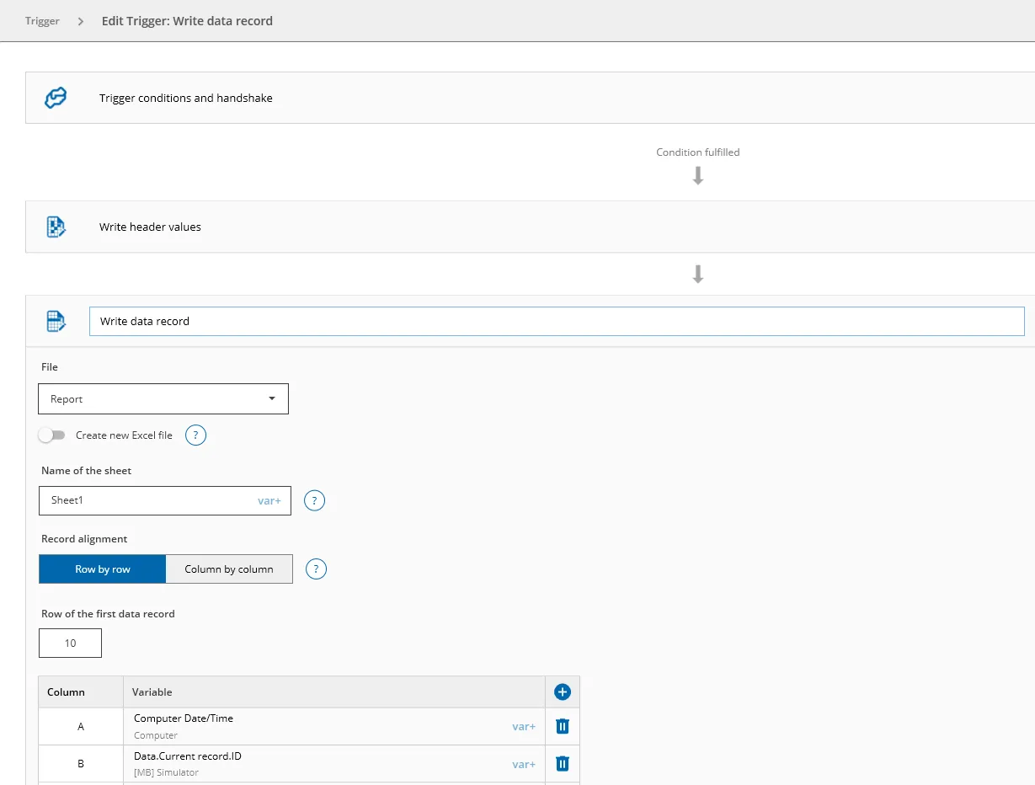Add a new column with the plus icon
Viewport: 1035px width, 785px height.
[x=563, y=692]
